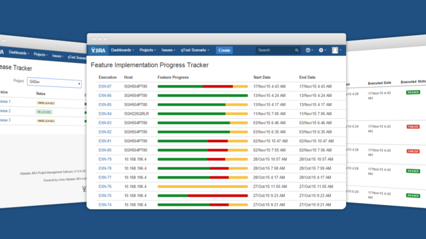Click host SGH226QRLR in EXN-84 row

136,114
